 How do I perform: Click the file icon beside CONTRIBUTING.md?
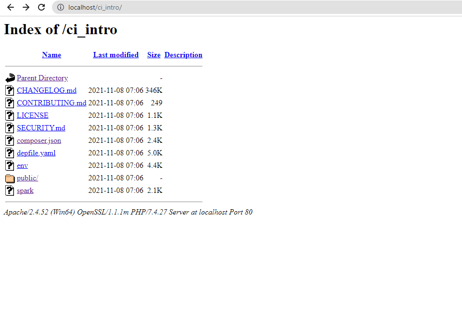click(x=10, y=103)
